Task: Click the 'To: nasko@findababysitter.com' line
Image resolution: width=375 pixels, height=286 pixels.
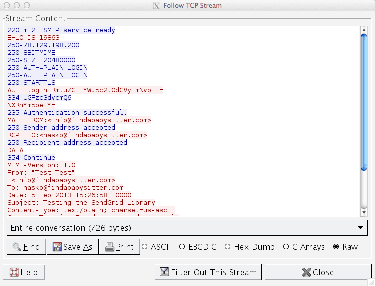Action: pyautogui.click(x=65, y=187)
